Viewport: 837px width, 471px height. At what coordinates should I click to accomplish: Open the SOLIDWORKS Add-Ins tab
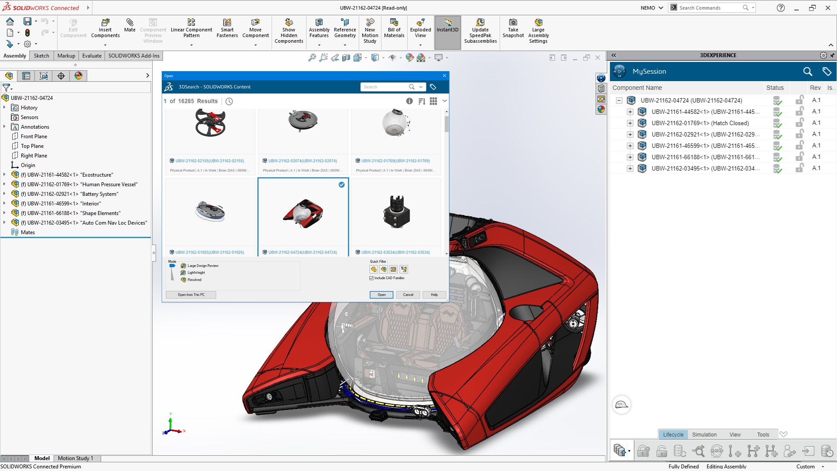point(133,55)
